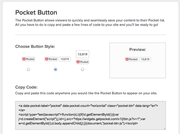Viewport: 180px width, 134px height.
Task: Click the Copy Code heading
Action: [x=26, y=87]
